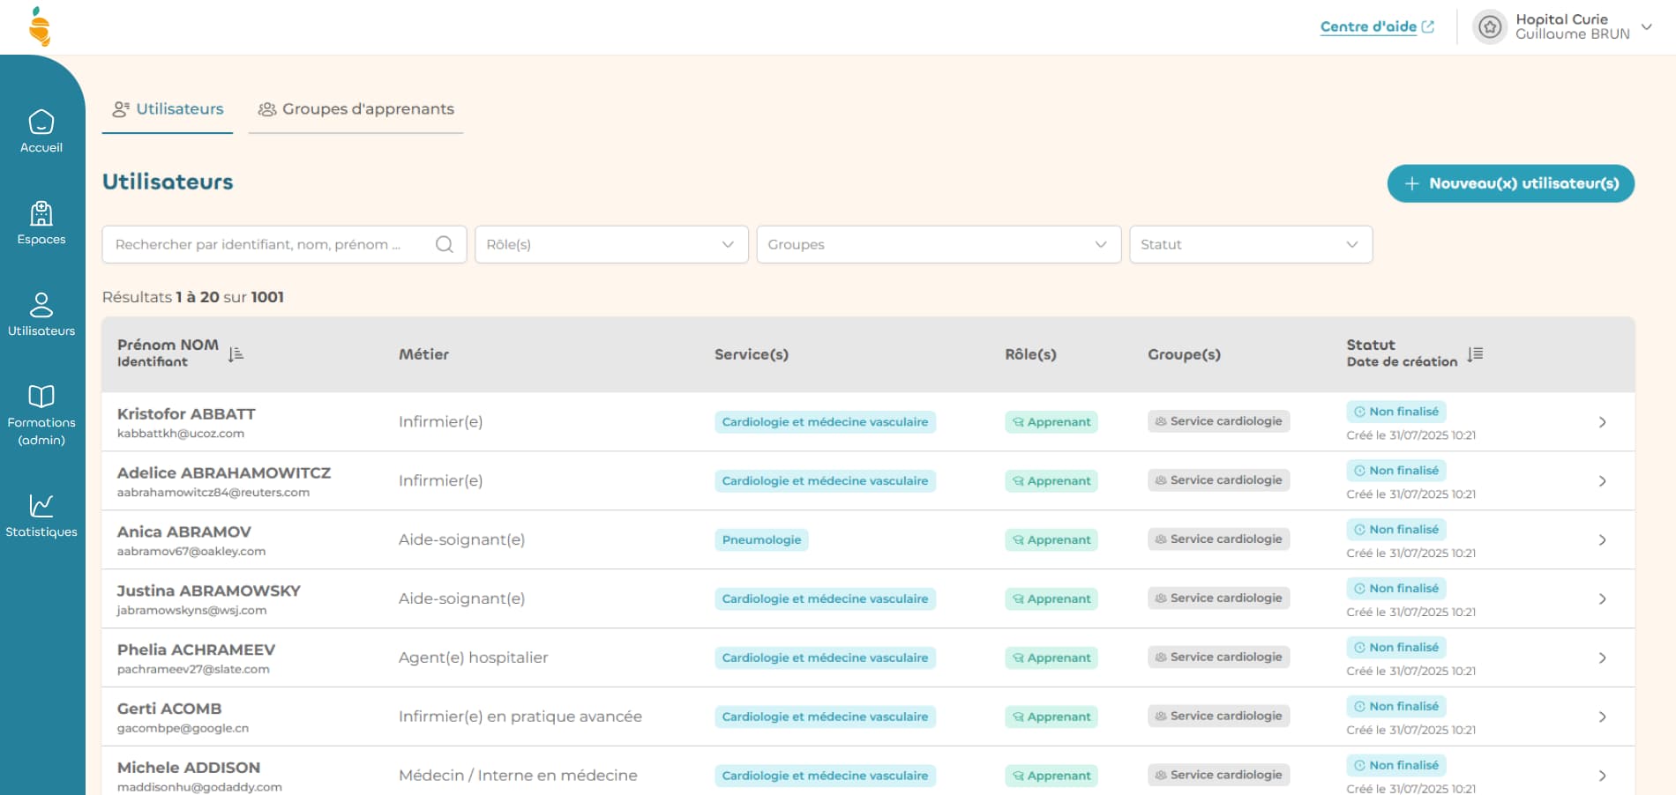
Task: Click the orange app logo
Action: [40, 26]
